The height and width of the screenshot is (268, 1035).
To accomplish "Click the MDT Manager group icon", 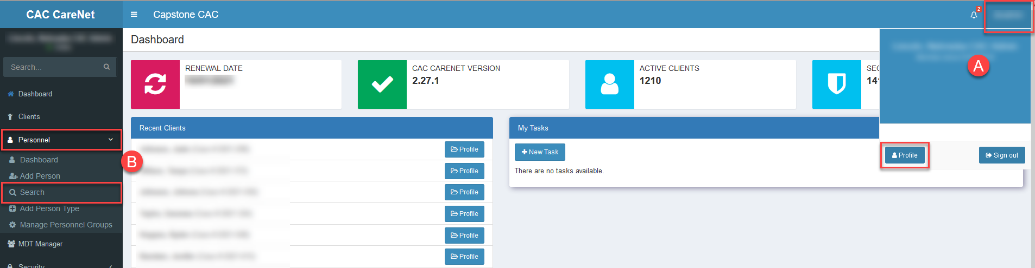I will (11, 244).
